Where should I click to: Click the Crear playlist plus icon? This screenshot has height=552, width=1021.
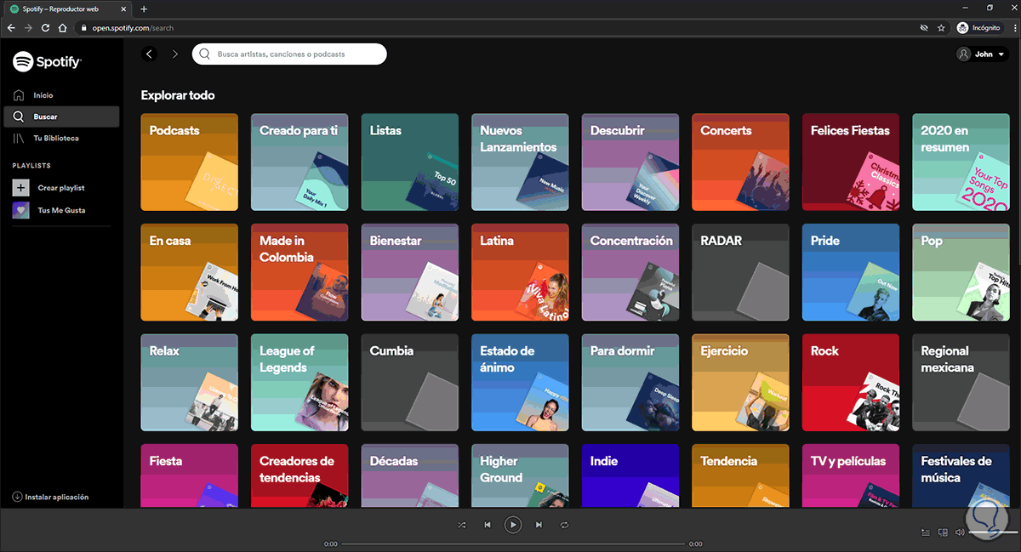[21, 187]
